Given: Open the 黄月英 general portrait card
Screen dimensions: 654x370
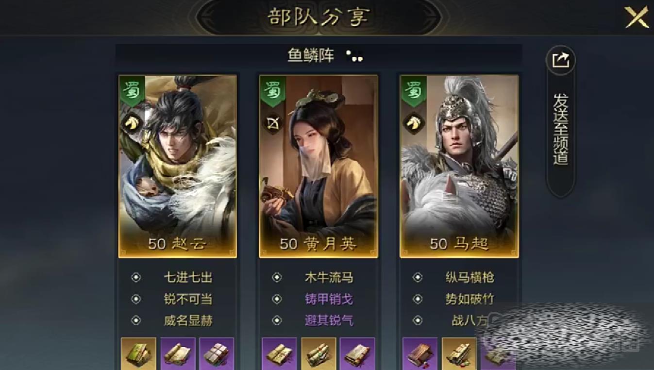Looking at the screenshot, I should click(319, 166).
